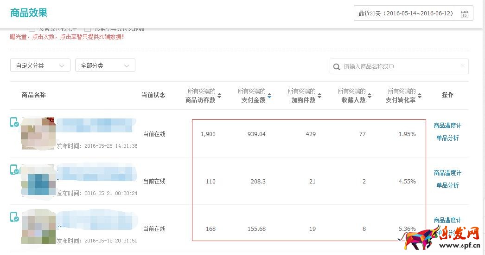Open the 最近30天 date range selector
Image resolution: width=485 pixels, height=255 pixels.
coord(405,13)
